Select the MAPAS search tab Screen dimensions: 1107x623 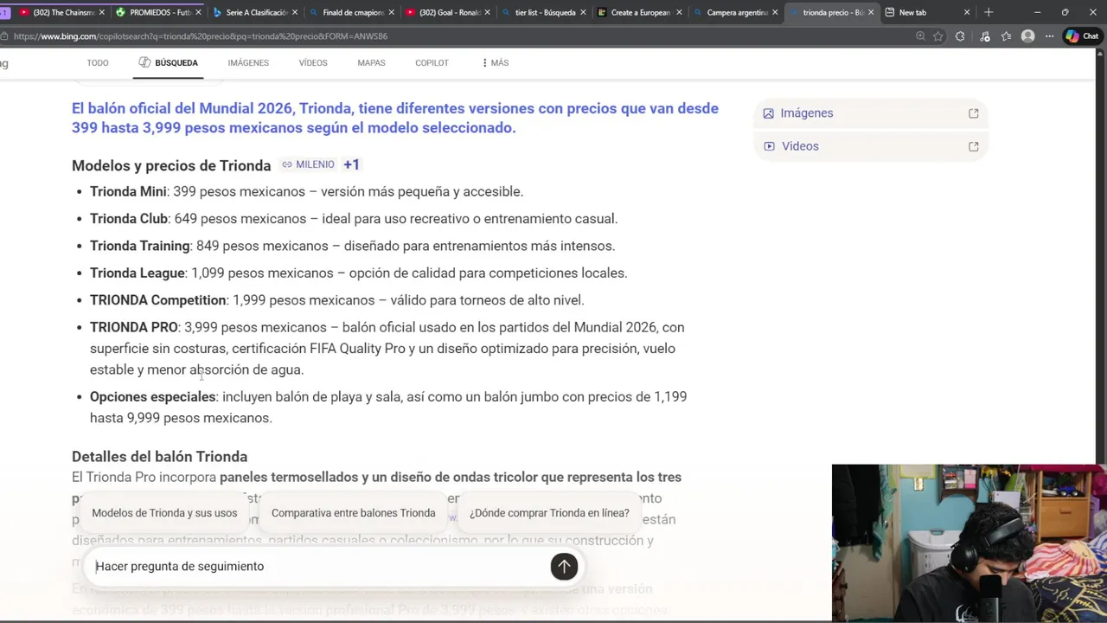pos(371,63)
